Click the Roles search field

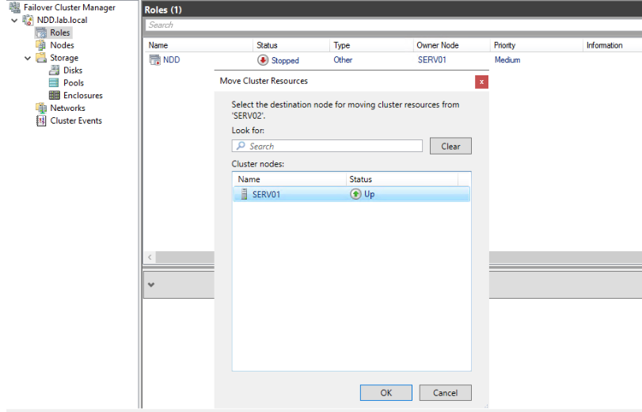393,25
